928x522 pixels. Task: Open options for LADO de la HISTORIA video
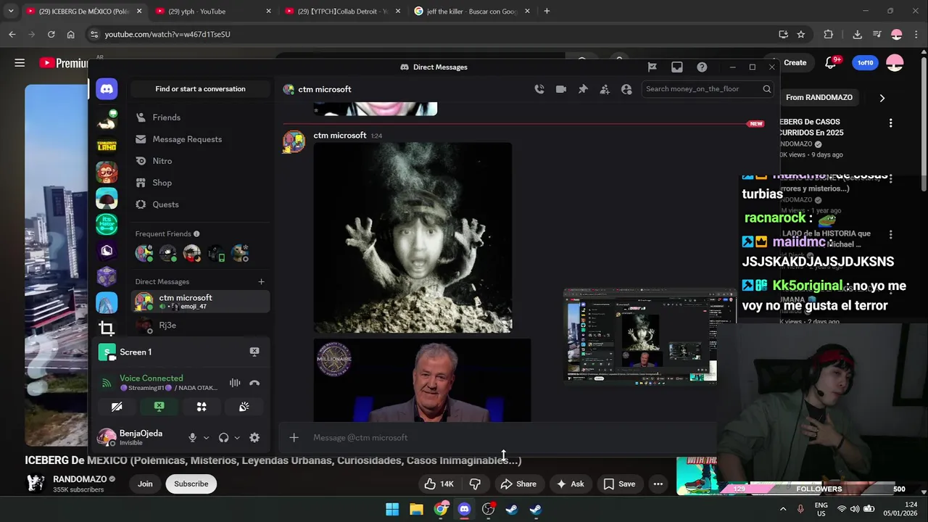[x=890, y=235]
